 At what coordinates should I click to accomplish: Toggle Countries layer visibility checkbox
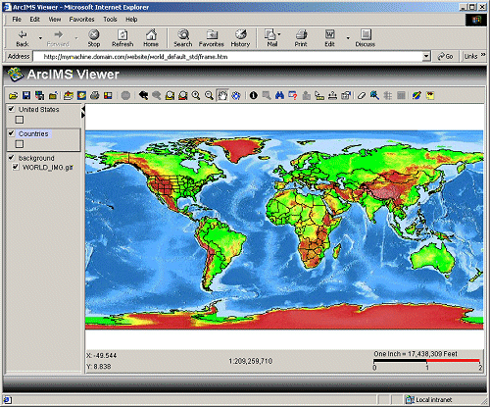coord(12,133)
